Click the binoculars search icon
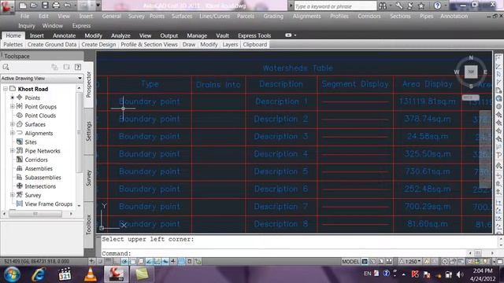The width and height of the screenshot is (504, 283). point(383,6)
